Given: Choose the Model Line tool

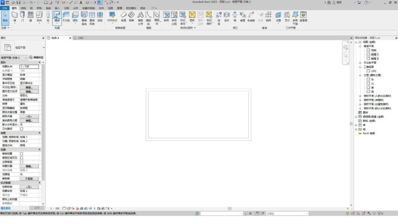Looking at the screenshot, I should coord(149,18).
